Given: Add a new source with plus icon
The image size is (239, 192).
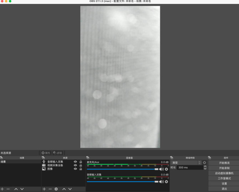Looking at the screenshot, I should point(44,189).
